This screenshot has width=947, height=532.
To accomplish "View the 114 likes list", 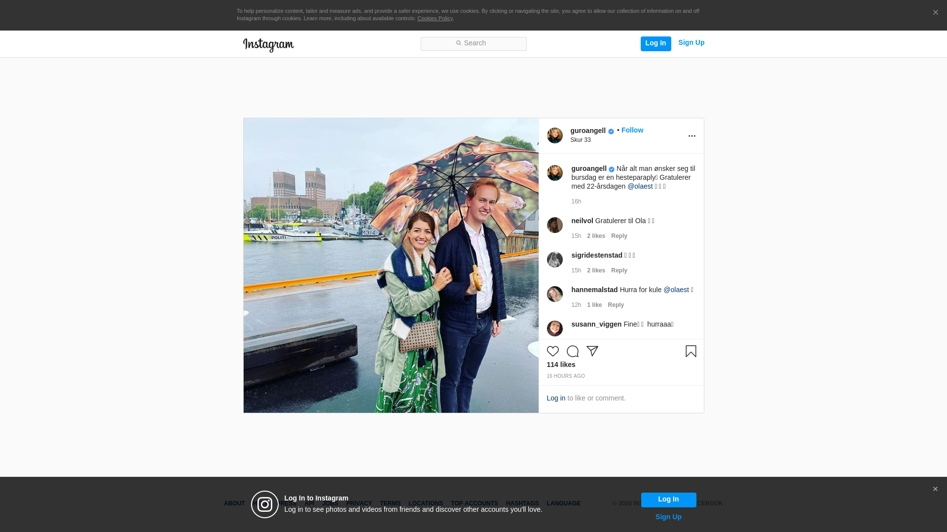I will coord(561,365).
